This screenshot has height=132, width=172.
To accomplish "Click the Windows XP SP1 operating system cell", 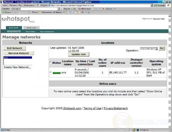I will [156, 73].
